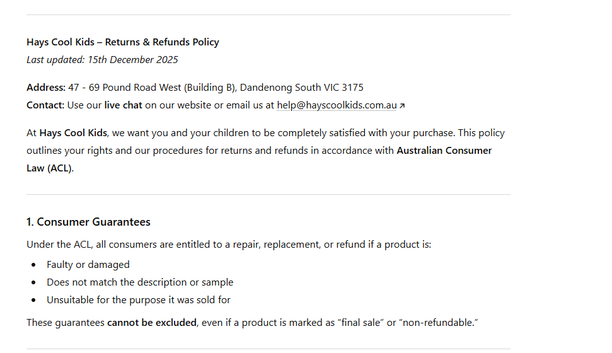Image resolution: width=612 pixels, height=353 pixels.
Task: Click the '1. Consumer Guarantees' heading
Action: [x=88, y=222]
